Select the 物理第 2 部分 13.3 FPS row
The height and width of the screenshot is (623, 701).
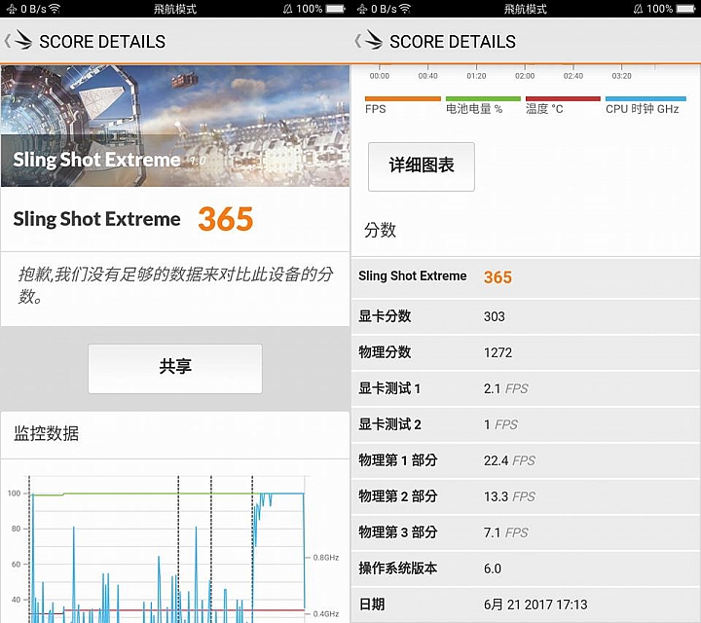coord(526,496)
